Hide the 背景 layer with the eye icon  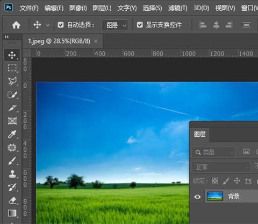pyautogui.click(x=197, y=197)
